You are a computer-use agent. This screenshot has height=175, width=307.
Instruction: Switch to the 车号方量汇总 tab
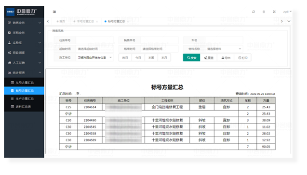(85, 21)
